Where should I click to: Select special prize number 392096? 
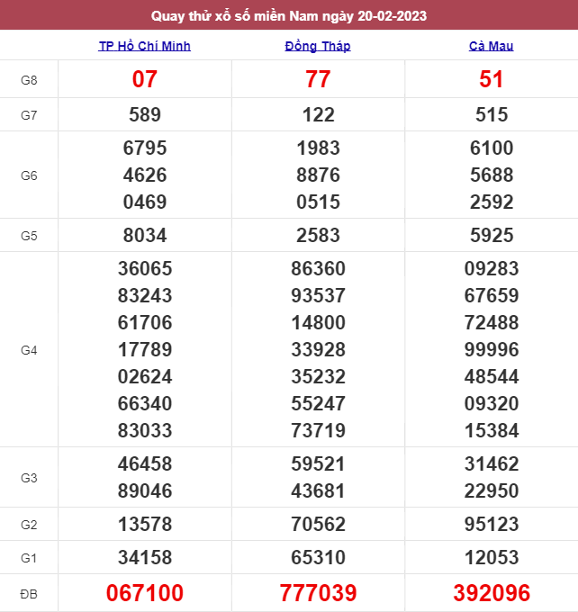point(492,593)
